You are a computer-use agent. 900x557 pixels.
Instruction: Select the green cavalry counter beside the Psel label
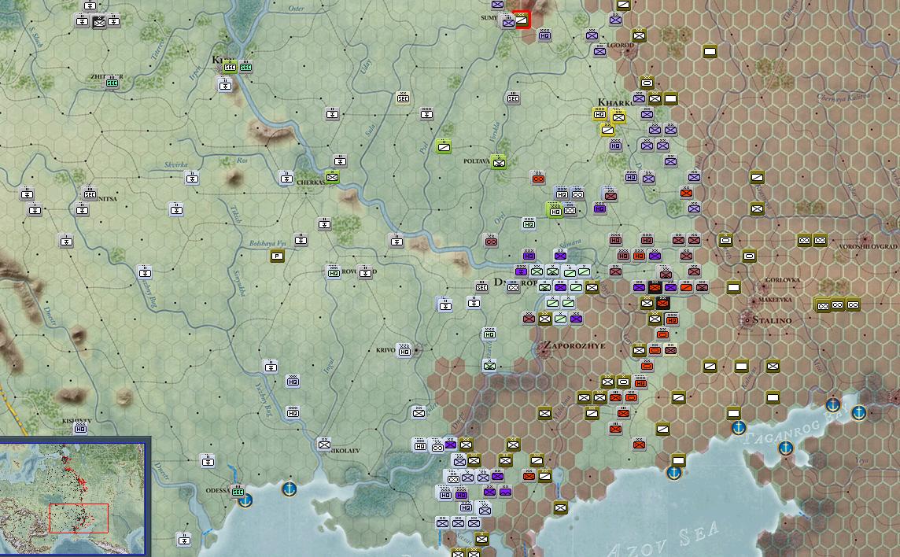(443, 147)
